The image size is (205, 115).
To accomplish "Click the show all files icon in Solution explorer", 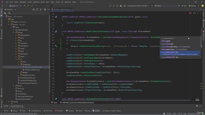I will tap(5, 13).
